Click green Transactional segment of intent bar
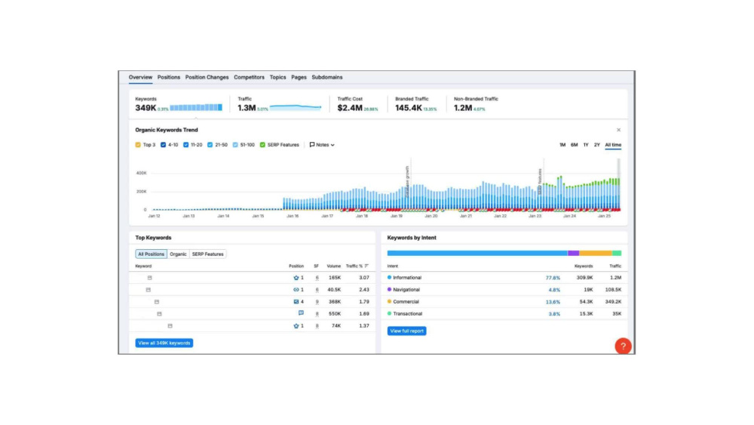 [x=617, y=253]
